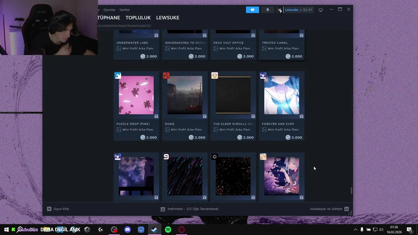418x235 pixels.
Task: Click the Steam taskbar icon
Action: click(154, 230)
